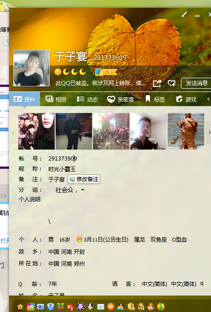
Task: Open the skin paintbrush icon
Action: (x=185, y=14)
